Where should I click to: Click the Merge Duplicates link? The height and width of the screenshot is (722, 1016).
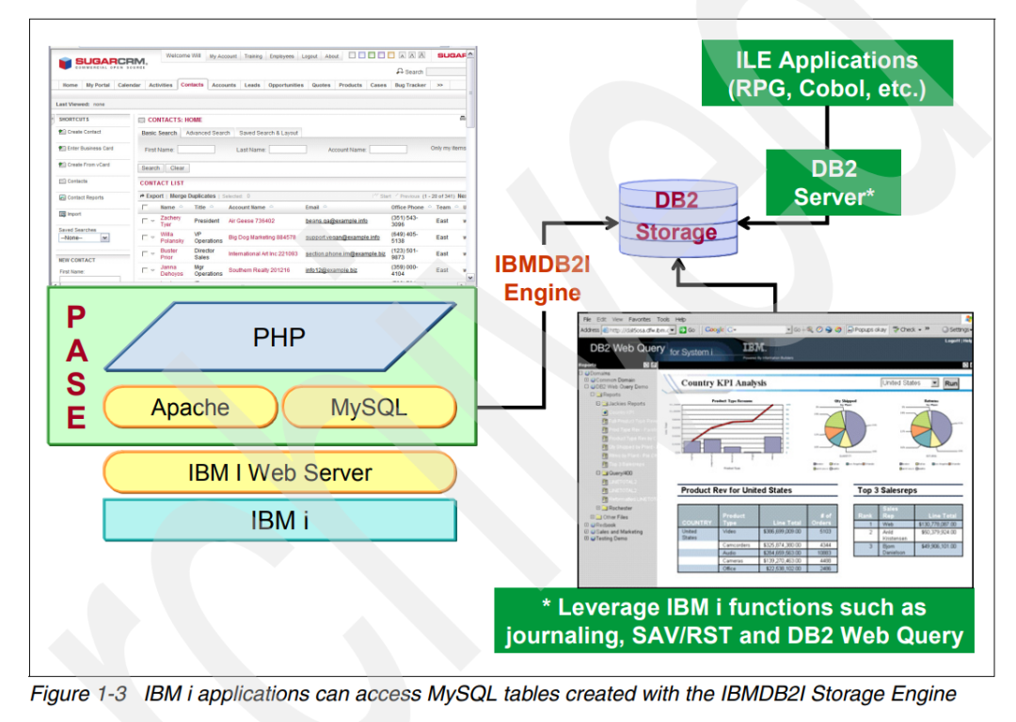pyautogui.click(x=193, y=196)
